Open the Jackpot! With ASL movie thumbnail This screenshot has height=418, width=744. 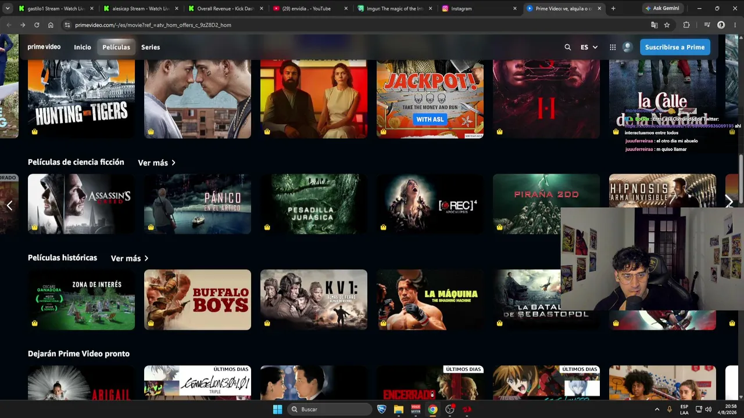[430, 99]
